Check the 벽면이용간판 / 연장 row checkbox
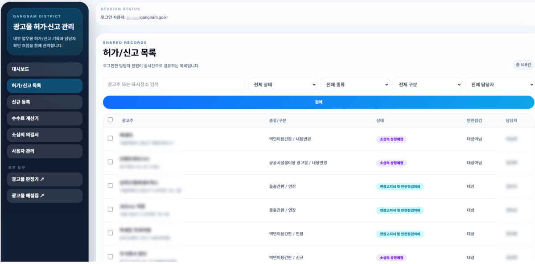Image resolution: width=535 pixels, height=264 pixels. coord(110,233)
